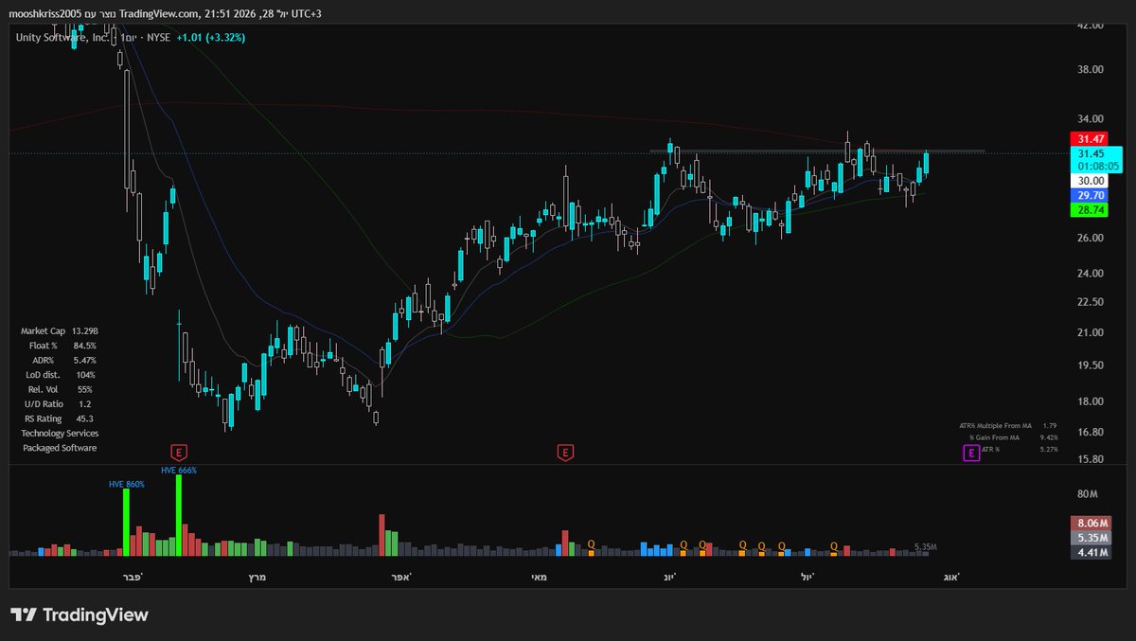
Task: Click the 16.80 price axis label
Action: click(x=1091, y=433)
